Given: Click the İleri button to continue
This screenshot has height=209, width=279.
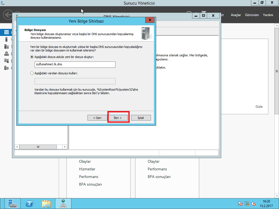Looking at the screenshot, I should pos(117,118).
